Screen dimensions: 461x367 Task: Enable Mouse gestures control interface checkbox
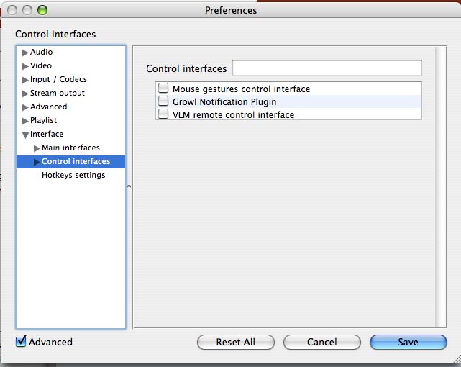point(163,88)
